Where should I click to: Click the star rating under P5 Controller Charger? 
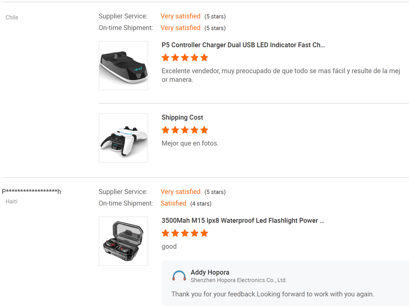tap(185, 58)
